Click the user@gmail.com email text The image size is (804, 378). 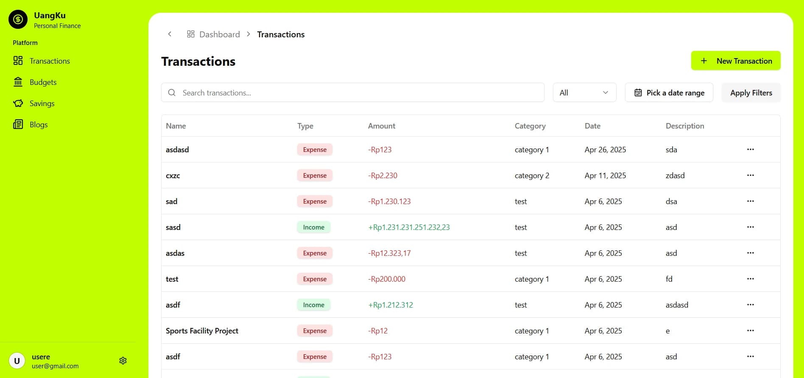click(55, 366)
